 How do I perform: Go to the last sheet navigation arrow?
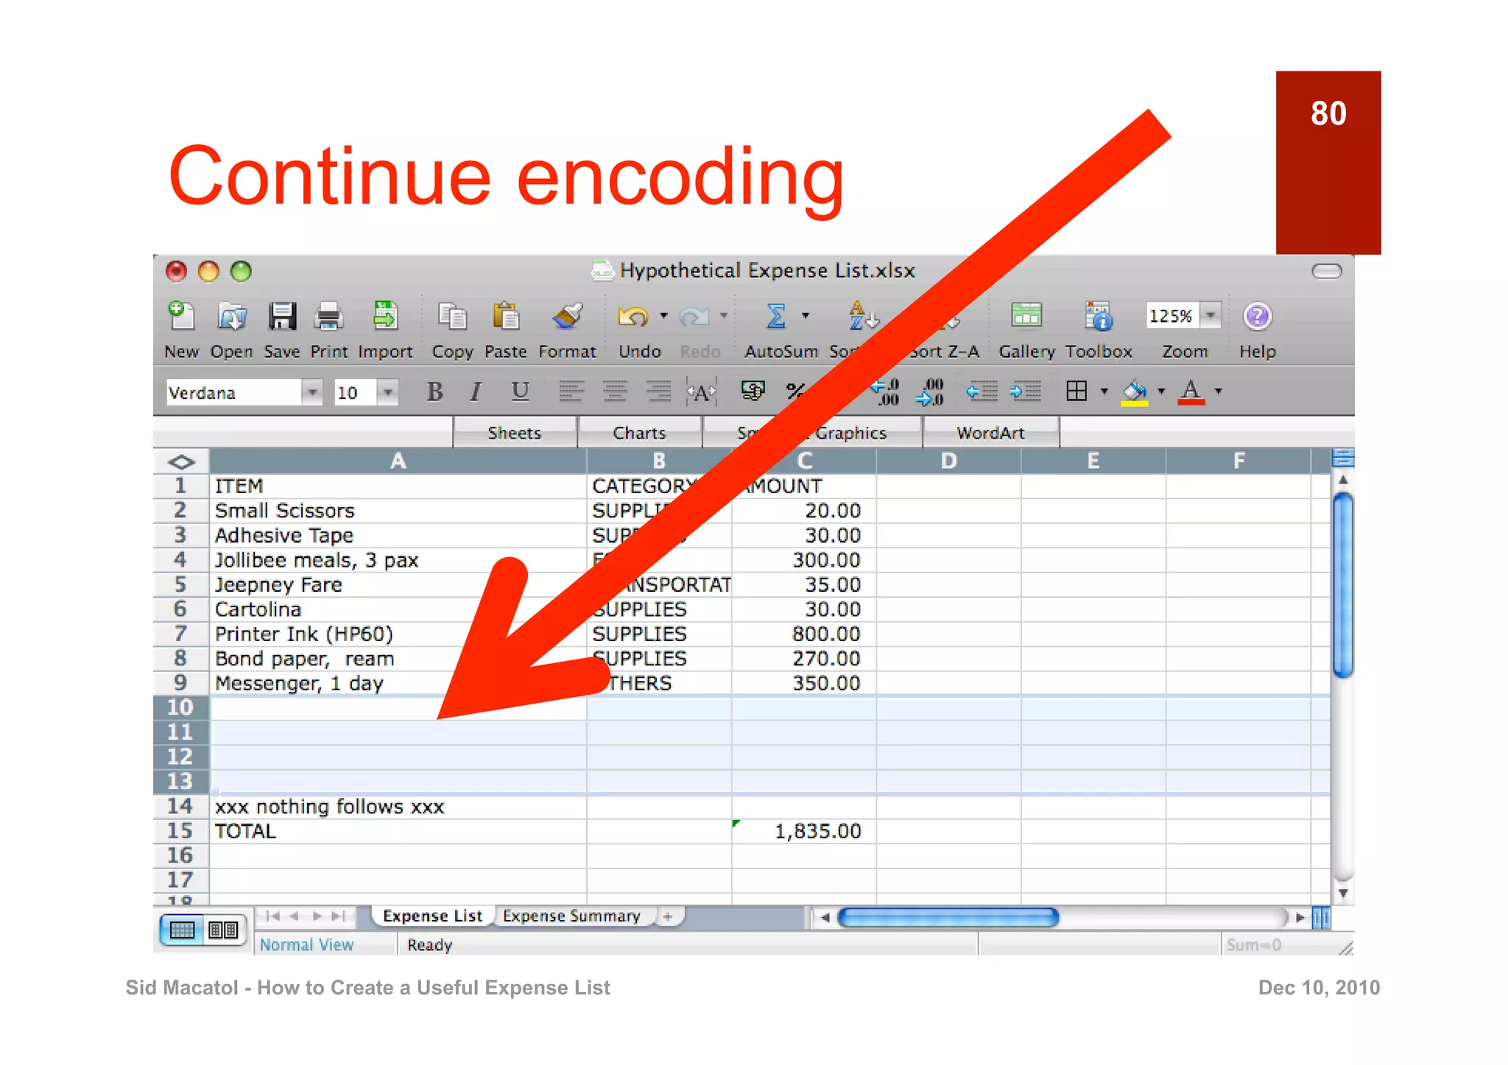point(339,916)
